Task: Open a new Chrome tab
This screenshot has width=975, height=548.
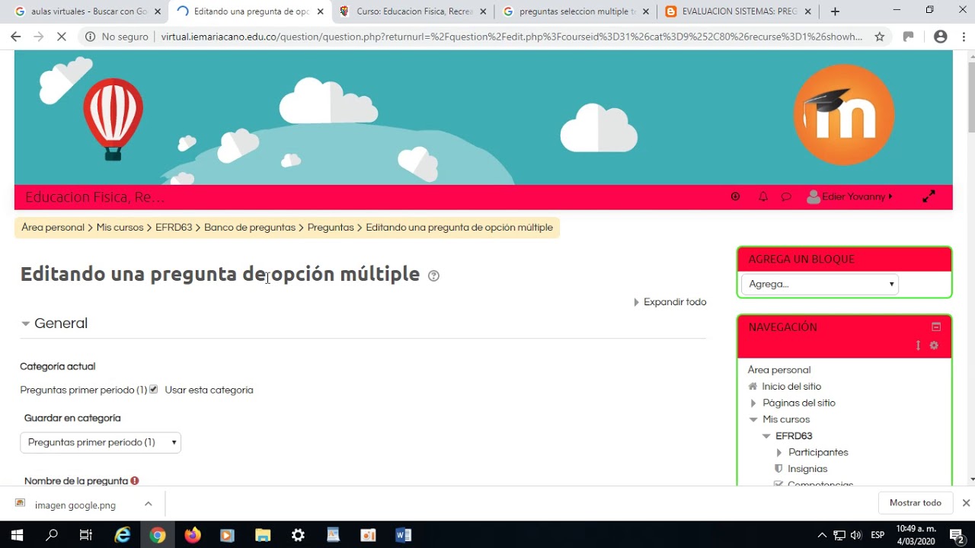Action: (x=835, y=11)
